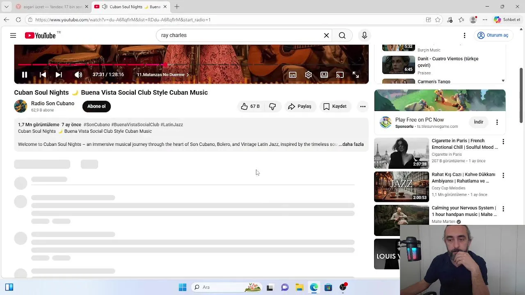Start voice search with microphone
The height and width of the screenshot is (295, 525).
click(364, 35)
